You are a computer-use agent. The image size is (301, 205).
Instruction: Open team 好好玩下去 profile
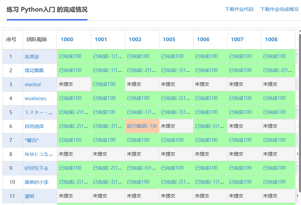(36, 168)
